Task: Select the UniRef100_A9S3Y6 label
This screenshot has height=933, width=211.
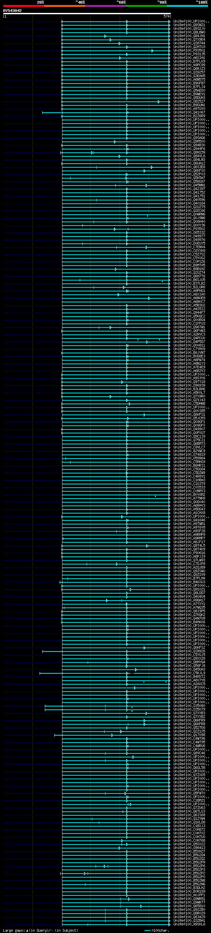Action: click(x=189, y=378)
